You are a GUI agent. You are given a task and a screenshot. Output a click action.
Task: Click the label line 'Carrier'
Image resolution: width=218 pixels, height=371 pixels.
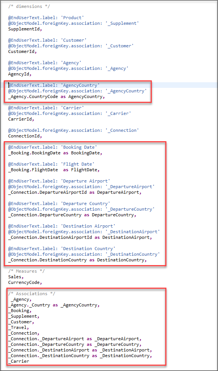pos(46,108)
